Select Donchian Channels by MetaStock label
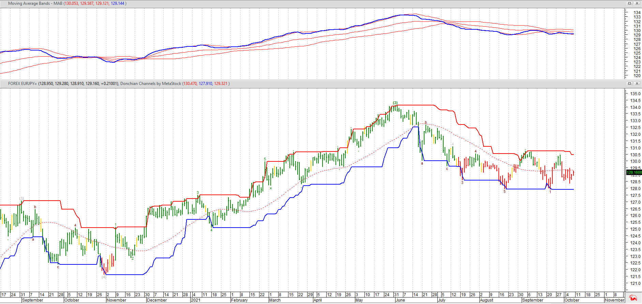Screen dimensions: 642x304 [x=151, y=84]
